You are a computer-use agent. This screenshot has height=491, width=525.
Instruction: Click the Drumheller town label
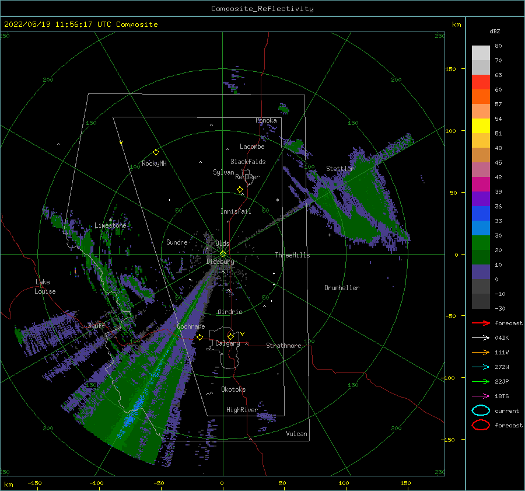(x=342, y=288)
